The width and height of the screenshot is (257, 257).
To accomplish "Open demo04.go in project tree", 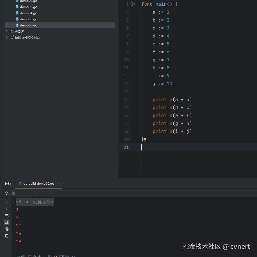I will click(x=28, y=13).
